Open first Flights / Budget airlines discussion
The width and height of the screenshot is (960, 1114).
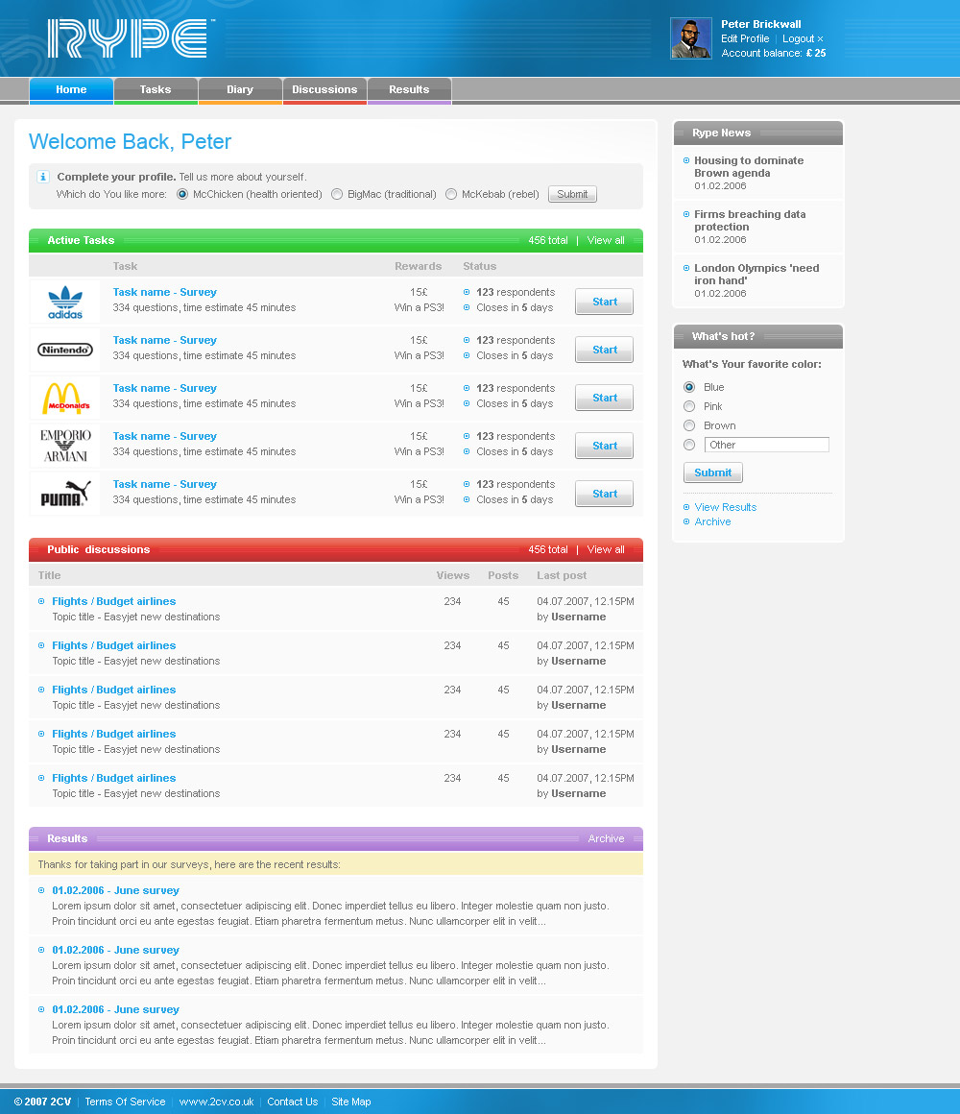pyautogui.click(x=113, y=602)
